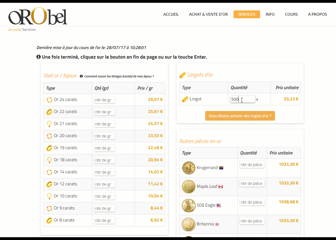
Task: Click the 20 carats necklace icon
Action: point(49,136)
